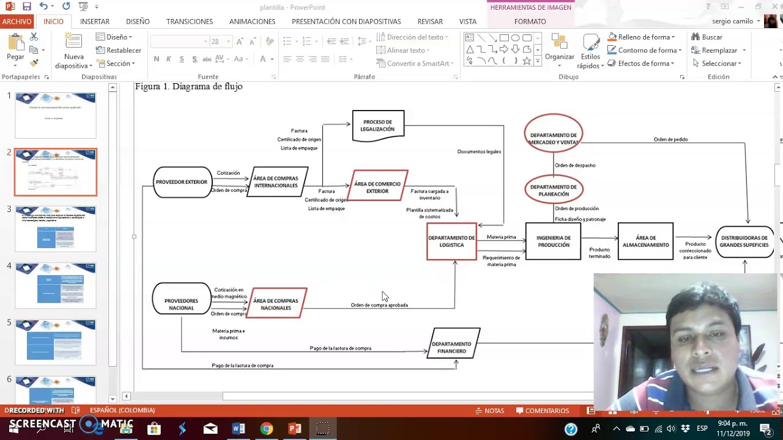Click COMENTARIOS in the status bar

[x=543, y=411]
